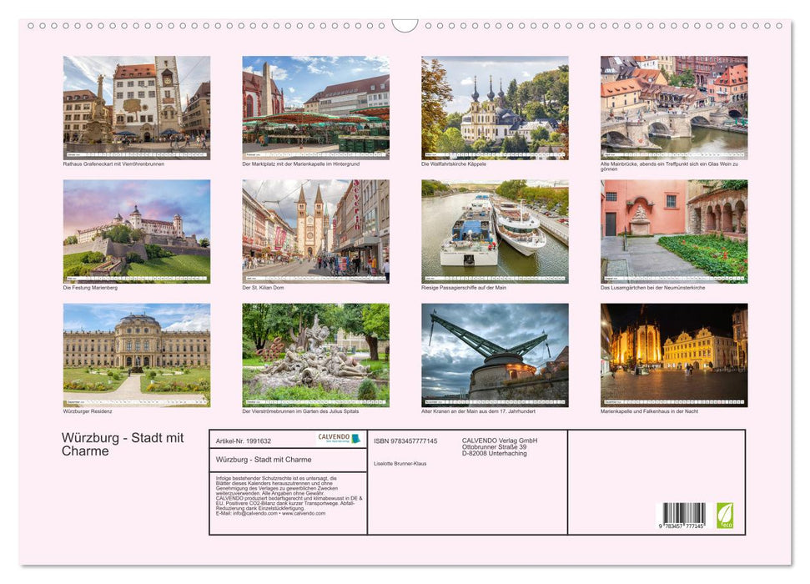The image size is (810, 584).
Task: Click the blue CALVENDO square emblem
Action: tap(356, 438)
